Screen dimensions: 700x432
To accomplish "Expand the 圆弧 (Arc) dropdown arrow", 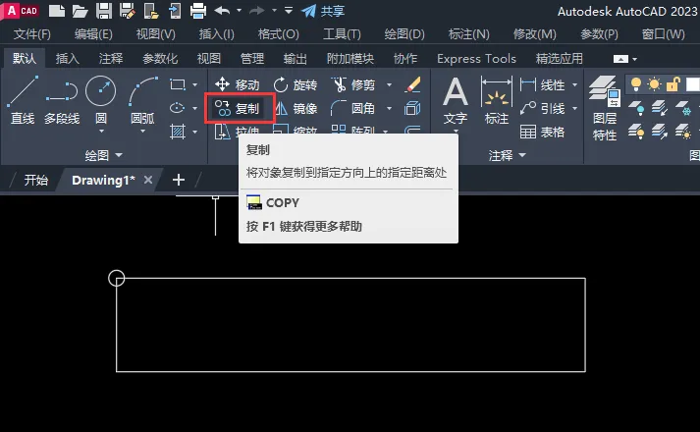I will point(143,132).
